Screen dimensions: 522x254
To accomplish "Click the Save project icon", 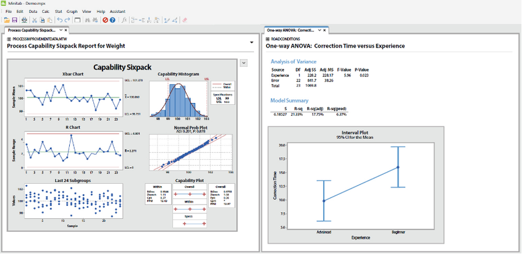I will coord(15,20).
